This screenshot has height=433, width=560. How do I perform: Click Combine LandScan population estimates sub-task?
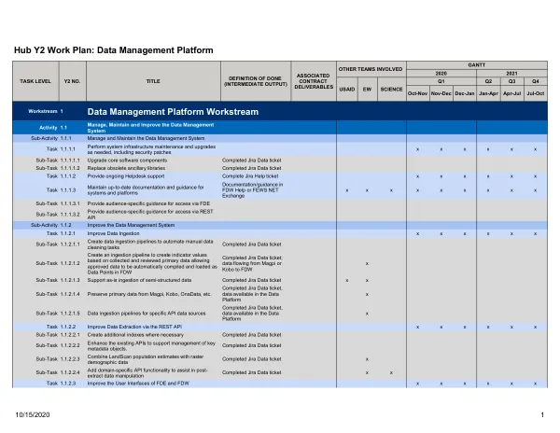pyautogui.click(x=146, y=359)
